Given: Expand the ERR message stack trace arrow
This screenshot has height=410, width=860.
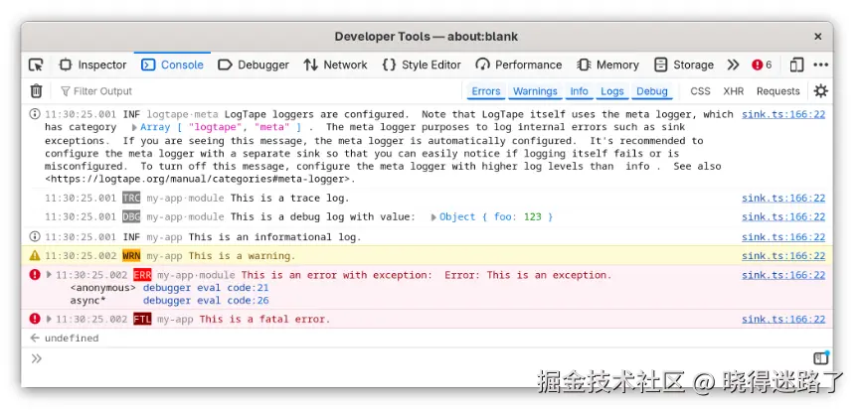Looking at the screenshot, I should [x=49, y=275].
